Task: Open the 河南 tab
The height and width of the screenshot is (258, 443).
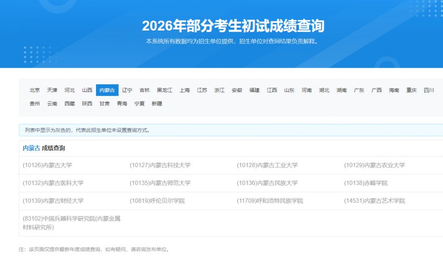Action: [307, 90]
